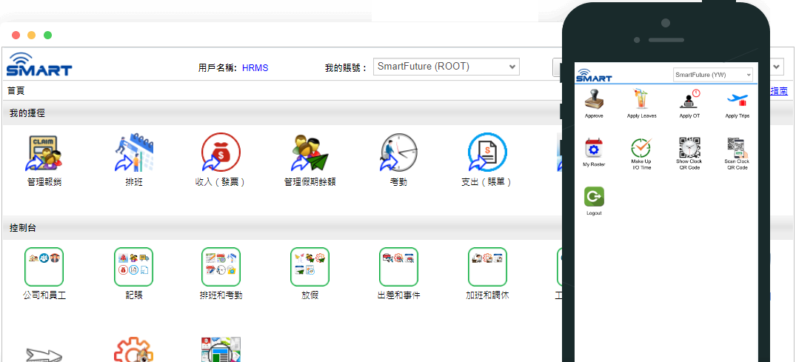Select the 記賬 accounting module icon
This screenshot has width=796, height=362.
point(133,267)
